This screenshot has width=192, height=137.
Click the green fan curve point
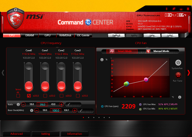click(126, 84)
